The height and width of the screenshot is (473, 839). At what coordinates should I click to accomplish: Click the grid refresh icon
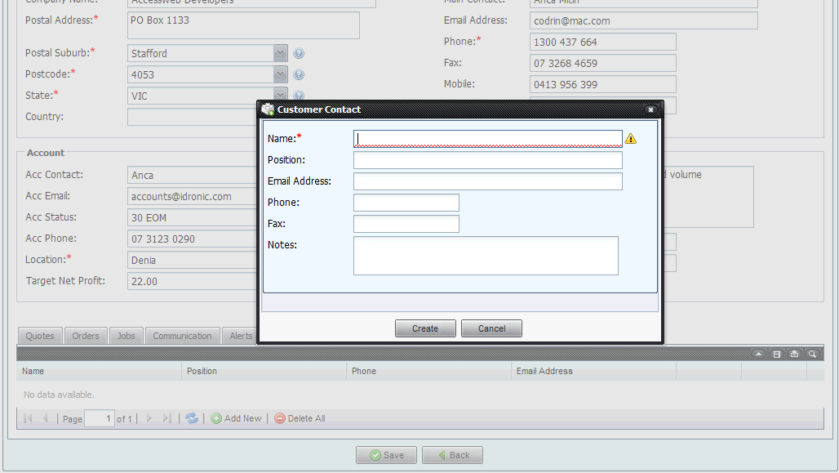pyautogui.click(x=191, y=418)
